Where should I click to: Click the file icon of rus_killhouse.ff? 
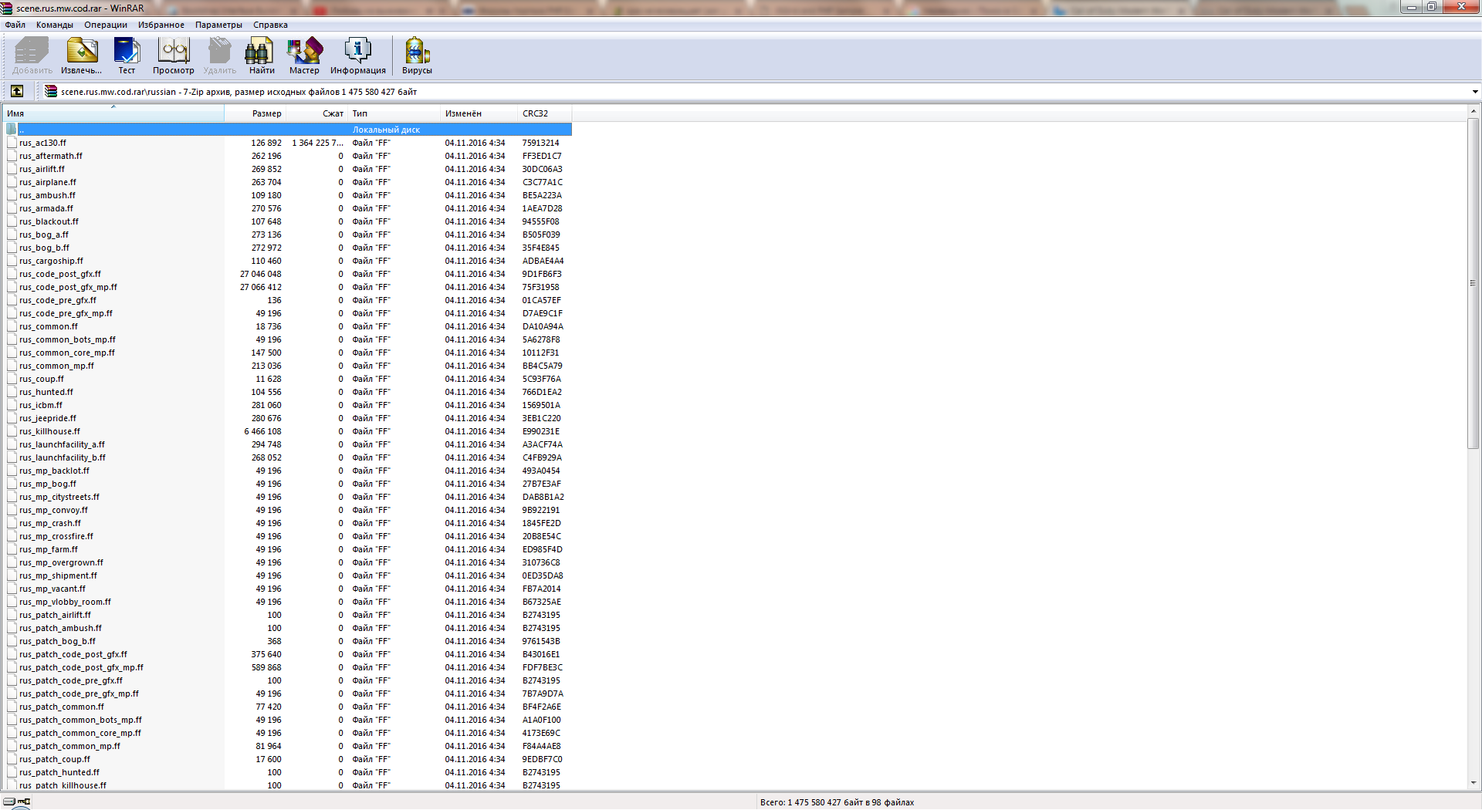tap(12, 431)
